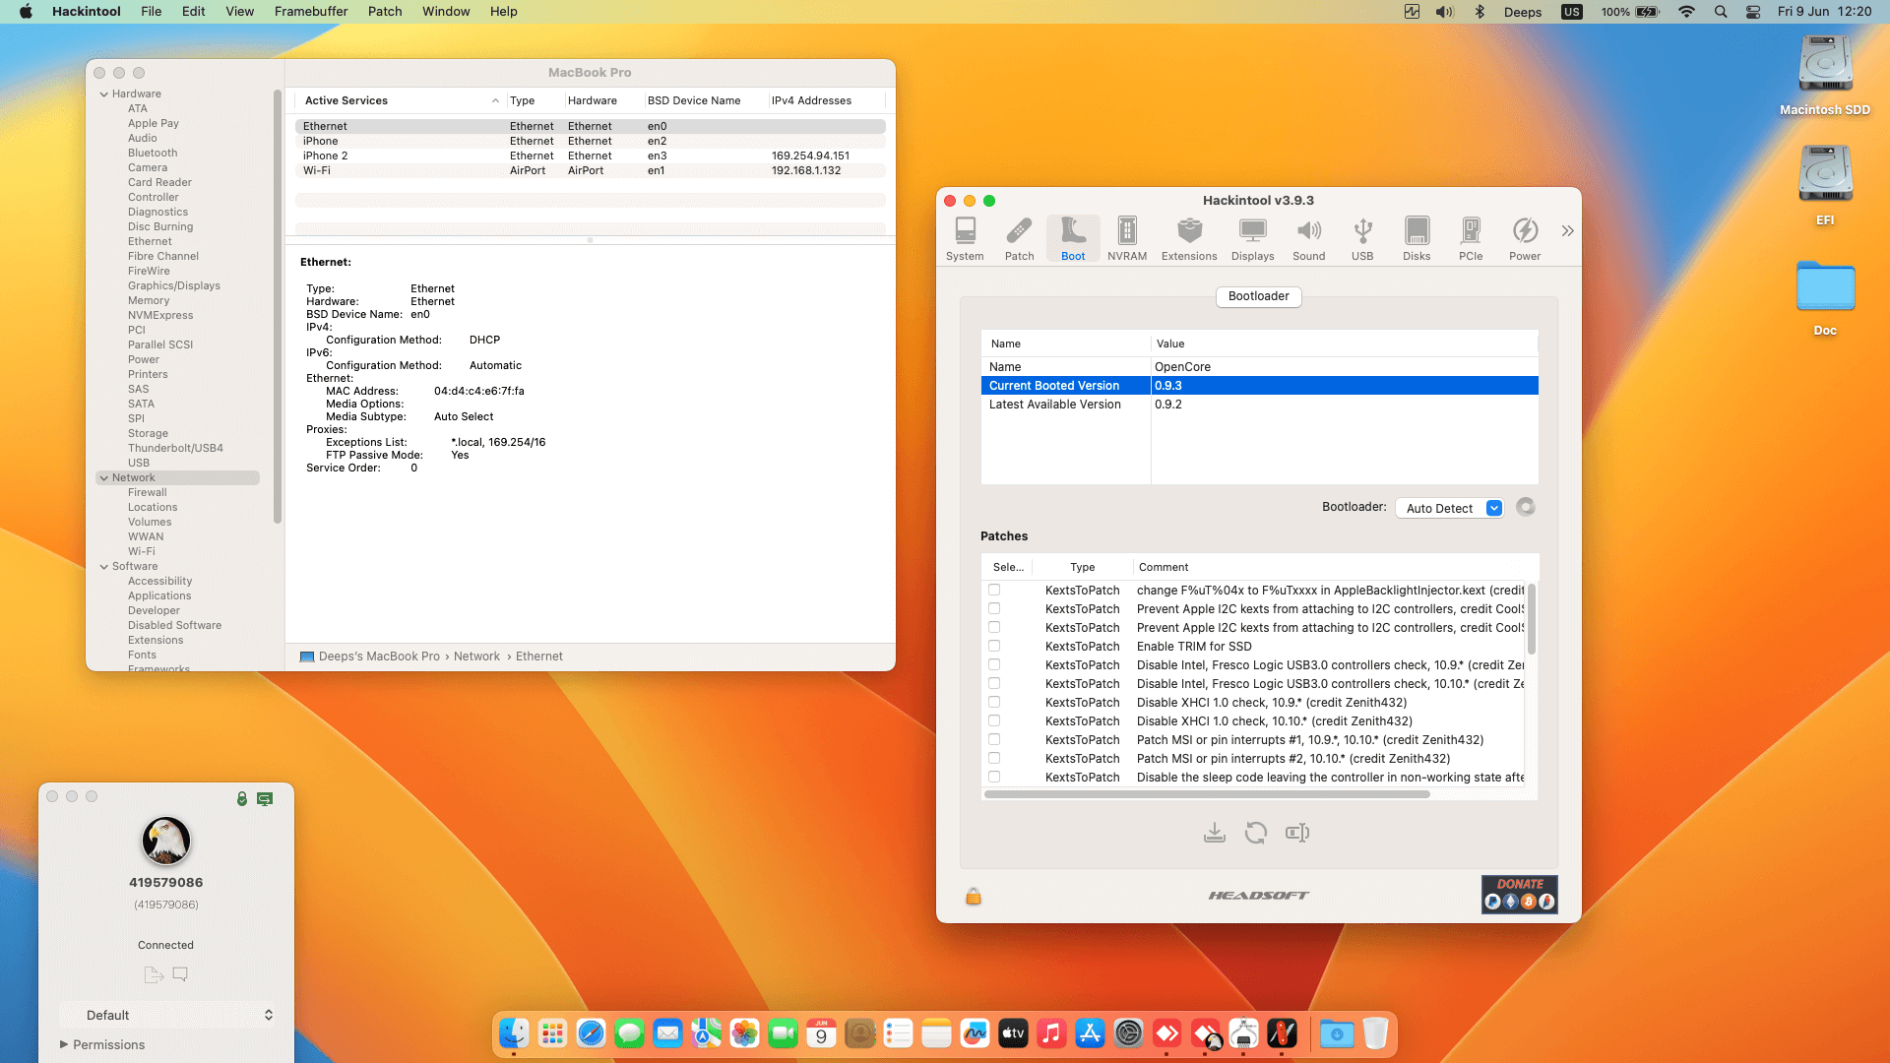Enable the 'Enable TRIM for SSD' patch
The image size is (1890, 1063).
click(992, 646)
